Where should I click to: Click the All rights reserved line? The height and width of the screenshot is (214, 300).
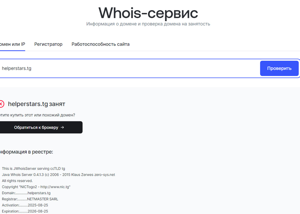[17, 181]
